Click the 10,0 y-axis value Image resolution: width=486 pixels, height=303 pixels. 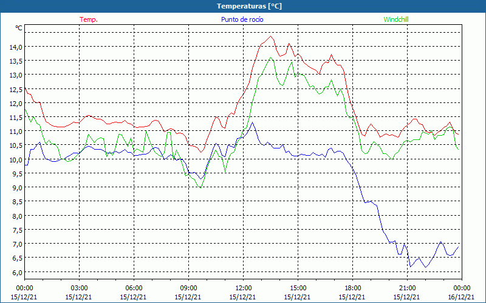tap(16, 159)
